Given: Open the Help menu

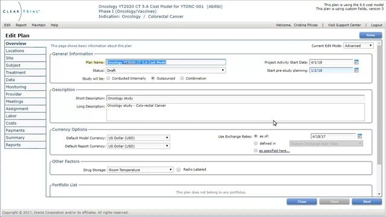Looking at the screenshot, I should tap(54, 25).
